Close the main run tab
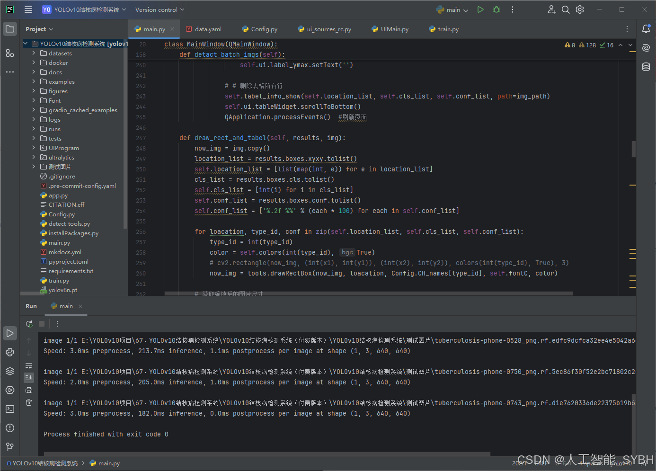This screenshot has height=471, width=656. pos(80,306)
